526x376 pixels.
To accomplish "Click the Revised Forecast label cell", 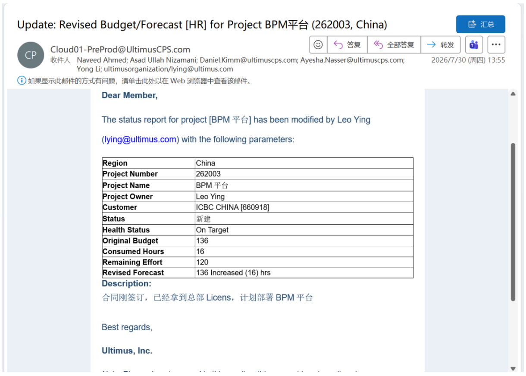I will (148, 273).
